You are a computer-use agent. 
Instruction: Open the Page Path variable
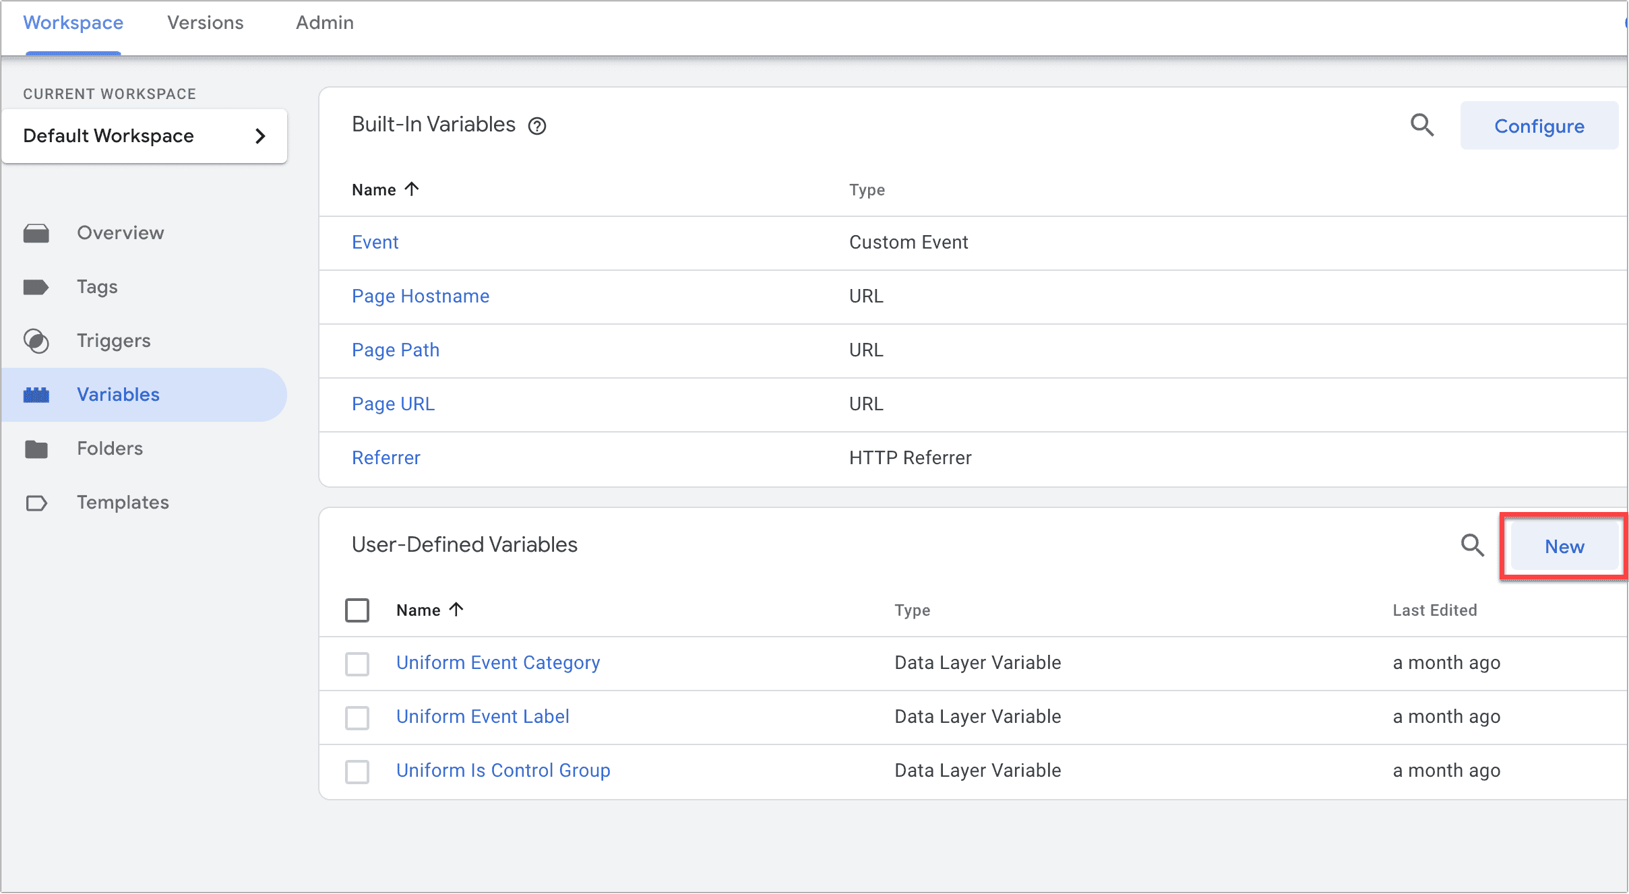[396, 350]
